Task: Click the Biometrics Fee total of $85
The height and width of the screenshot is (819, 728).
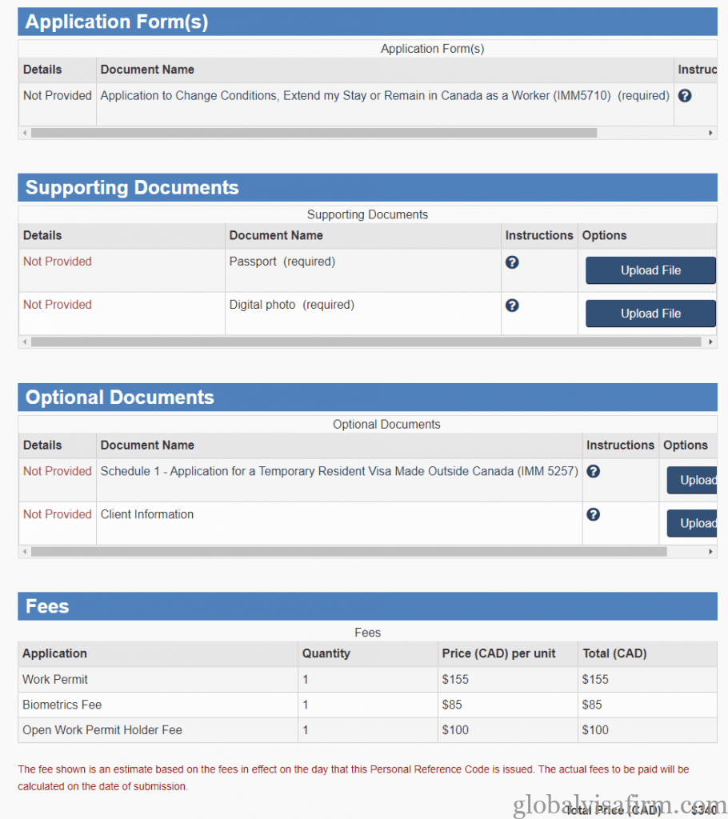Action: coord(591,705)
